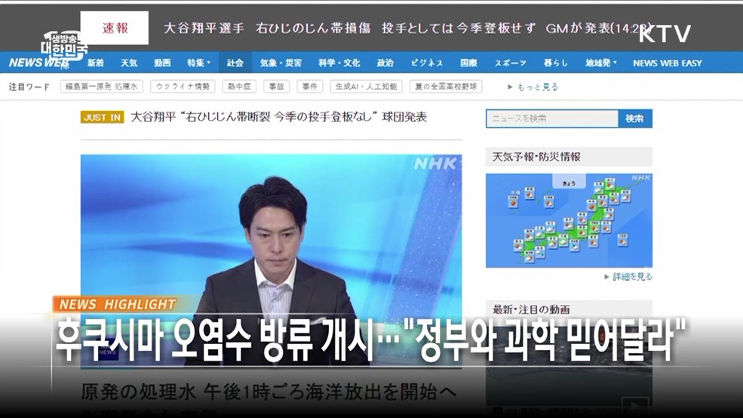The width and height of the screenshot is (743, 418).
Task: Click the KTV channel logo
Action: 665,33
